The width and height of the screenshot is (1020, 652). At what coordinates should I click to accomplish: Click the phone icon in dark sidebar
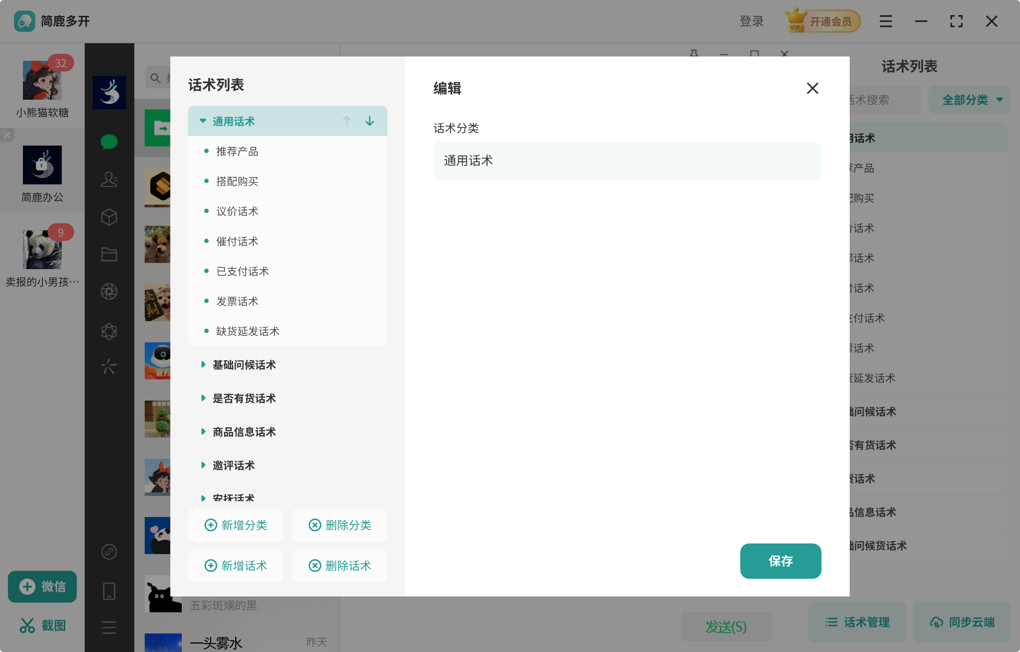[109, 591]
